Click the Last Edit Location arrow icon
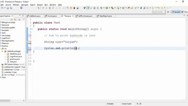The width and height of the screenshot is (188, 106). point(159,8)
